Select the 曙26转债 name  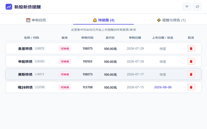tap(25, 87)
